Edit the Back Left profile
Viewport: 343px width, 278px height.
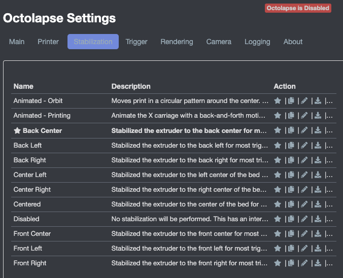[x=304, y=145]
